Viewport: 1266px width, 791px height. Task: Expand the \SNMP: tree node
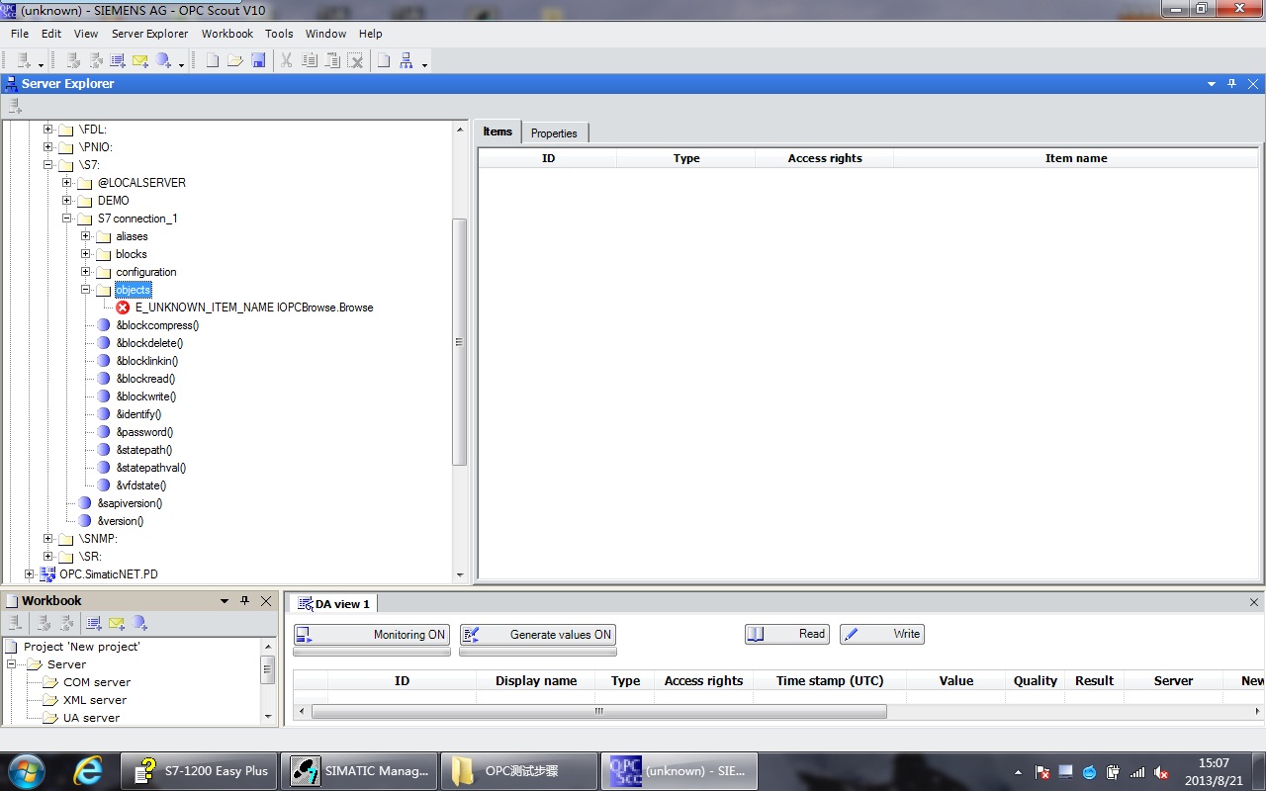point(47,539)
